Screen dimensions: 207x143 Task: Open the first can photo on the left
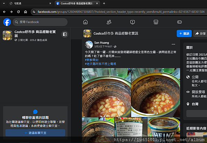click(106, 93)
